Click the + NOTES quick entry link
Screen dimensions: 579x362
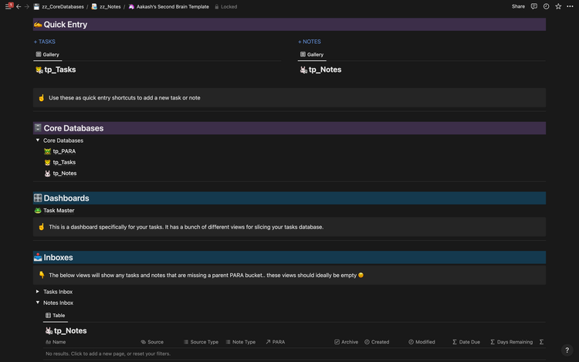(x=310, y=42)
